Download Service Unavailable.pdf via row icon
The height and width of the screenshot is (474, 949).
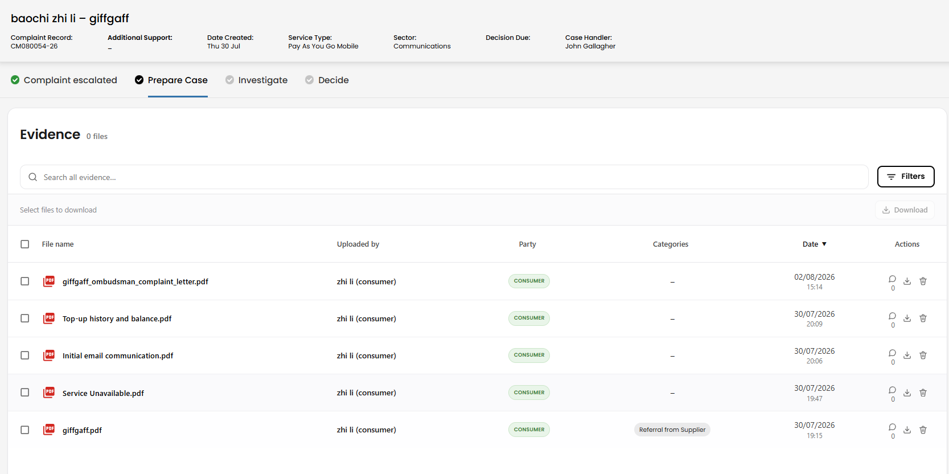[x=907, y=393]
